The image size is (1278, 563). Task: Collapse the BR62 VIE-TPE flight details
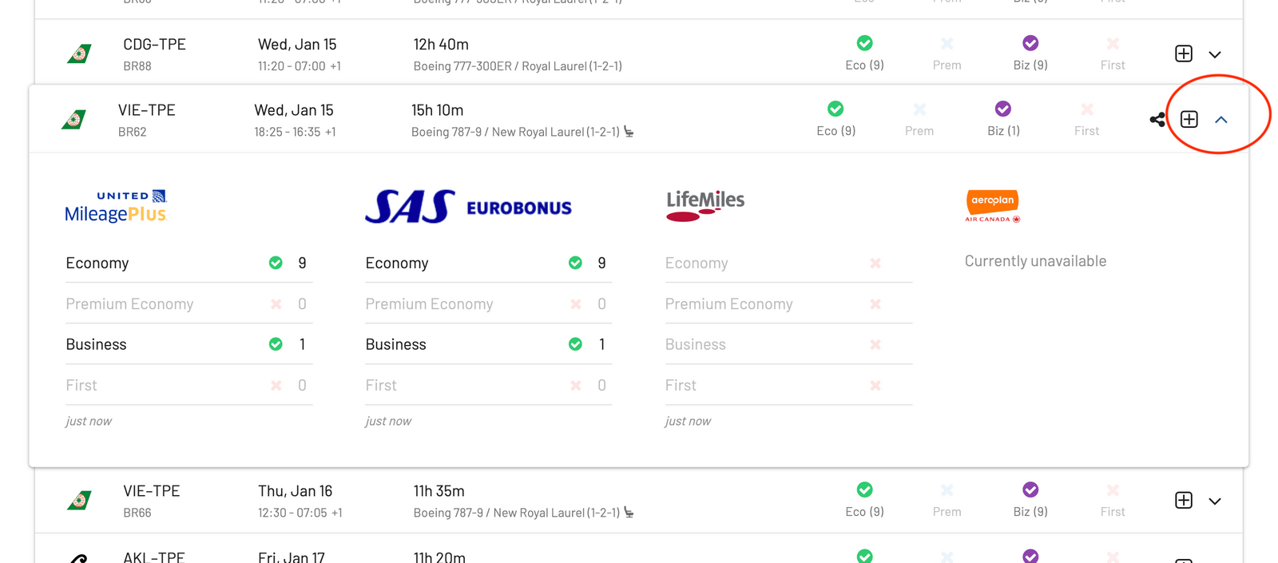(x=1220, y=120)
